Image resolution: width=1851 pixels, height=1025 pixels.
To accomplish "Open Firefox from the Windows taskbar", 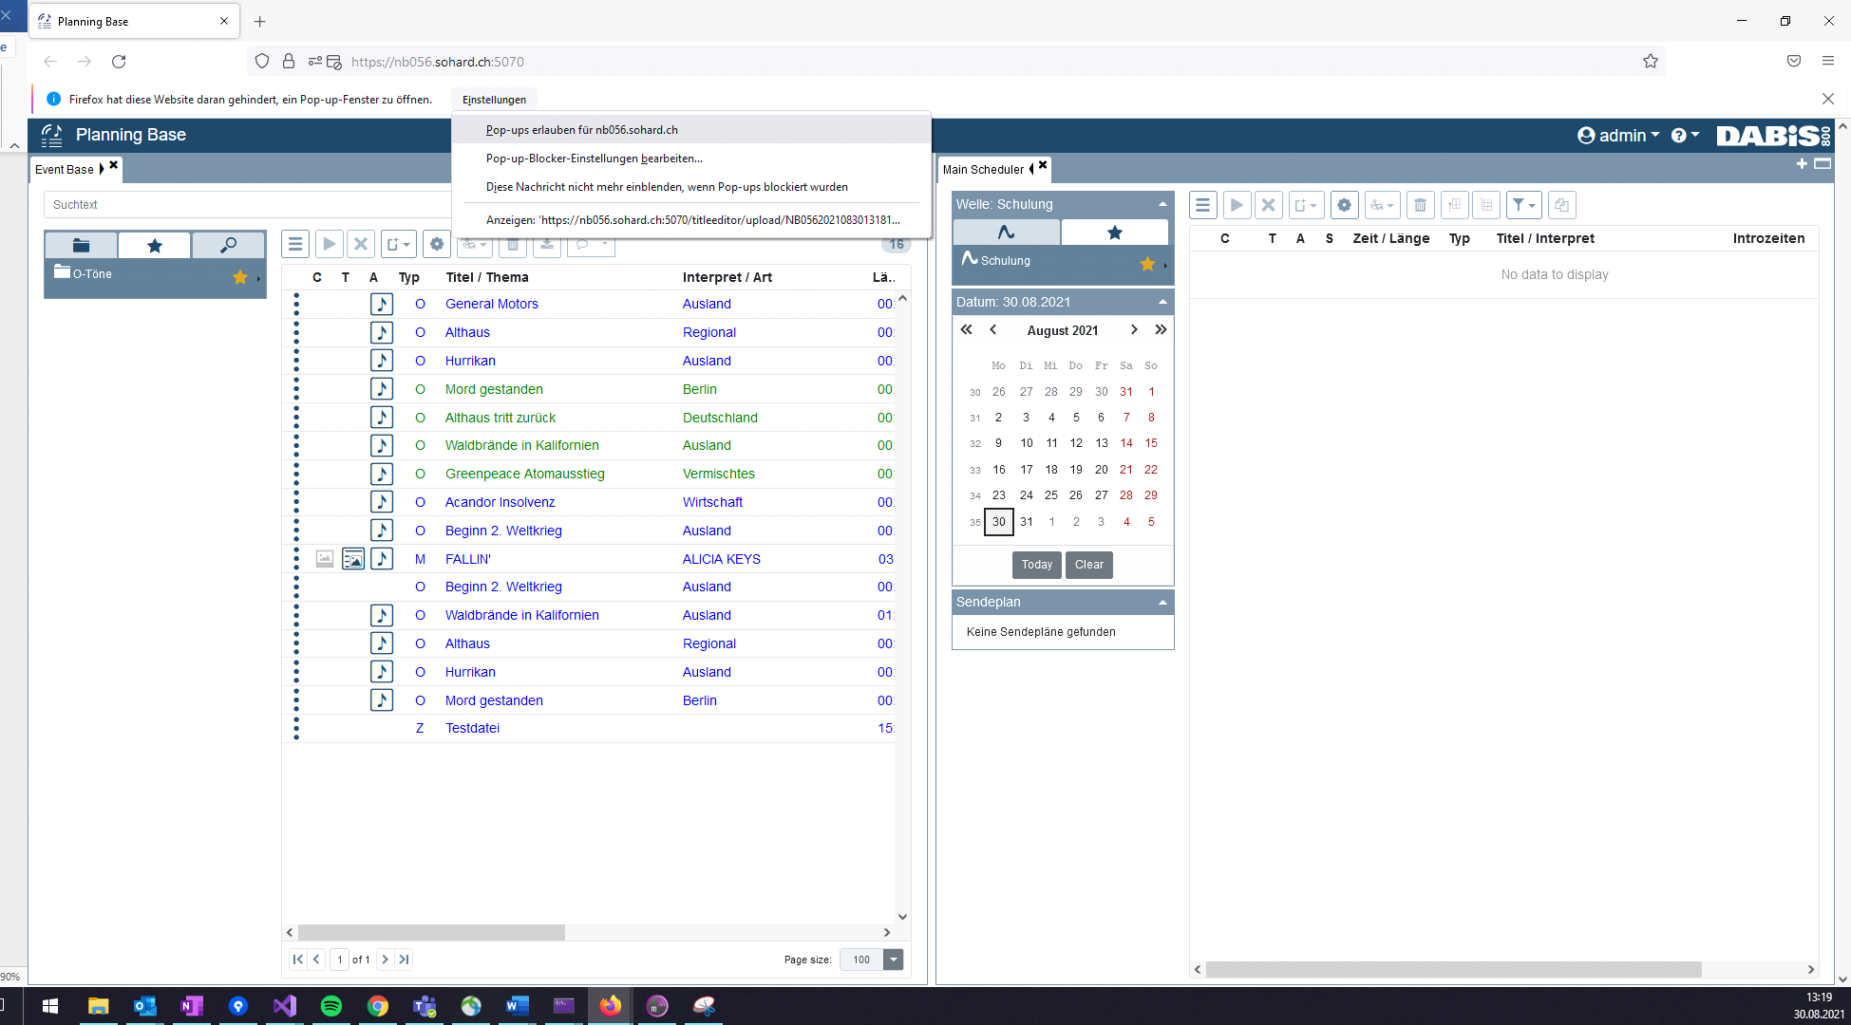I will (610, 1006).
